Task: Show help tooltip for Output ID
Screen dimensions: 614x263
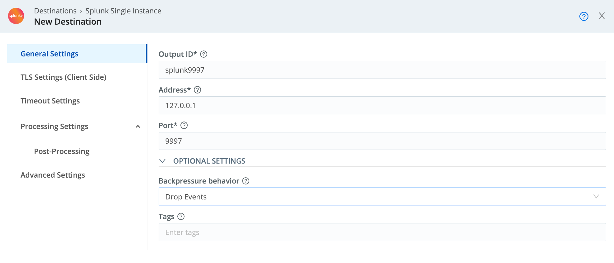Action: (x=204, y=54)
